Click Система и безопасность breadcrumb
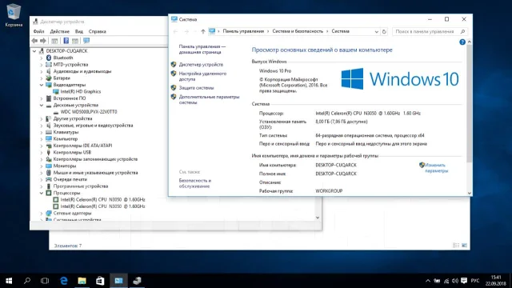 coord(298,31)
